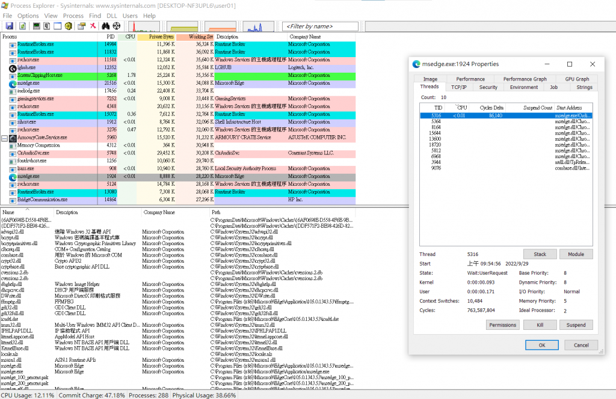Screen dimensions: 616x399
Task: Toggle Show Process Tree toolbar icon
Action: click(47, 26)
